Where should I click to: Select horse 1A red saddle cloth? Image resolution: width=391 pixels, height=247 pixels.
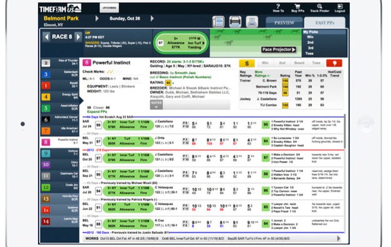click(x=46, y=210)
